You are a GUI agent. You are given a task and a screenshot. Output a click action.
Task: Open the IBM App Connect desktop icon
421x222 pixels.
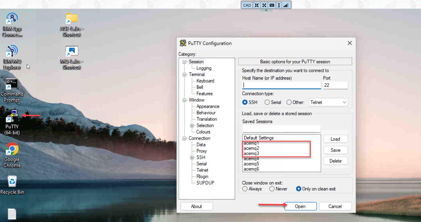12,25
